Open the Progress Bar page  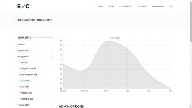[26, 93]
